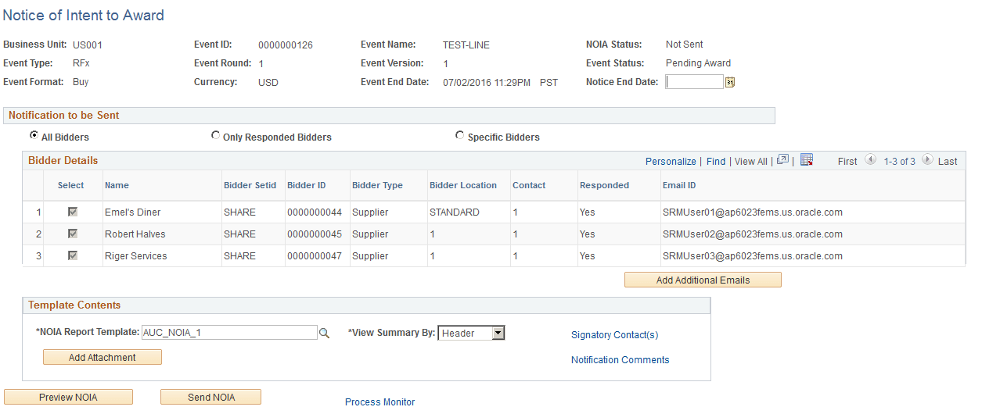This screenshot has height=414, width=982.
Task: Go to the next row arrow in Bidder Details
Action: [x=927, y=160]
